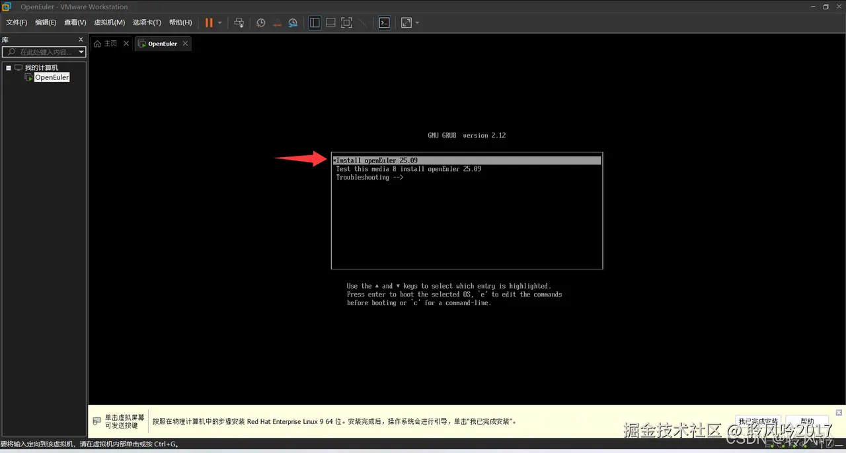Close the 库 library panel

click(81, 40)
